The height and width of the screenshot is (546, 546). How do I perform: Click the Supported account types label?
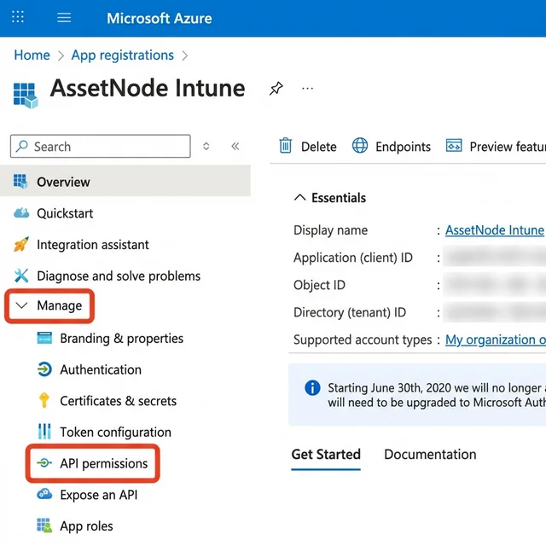363,340
